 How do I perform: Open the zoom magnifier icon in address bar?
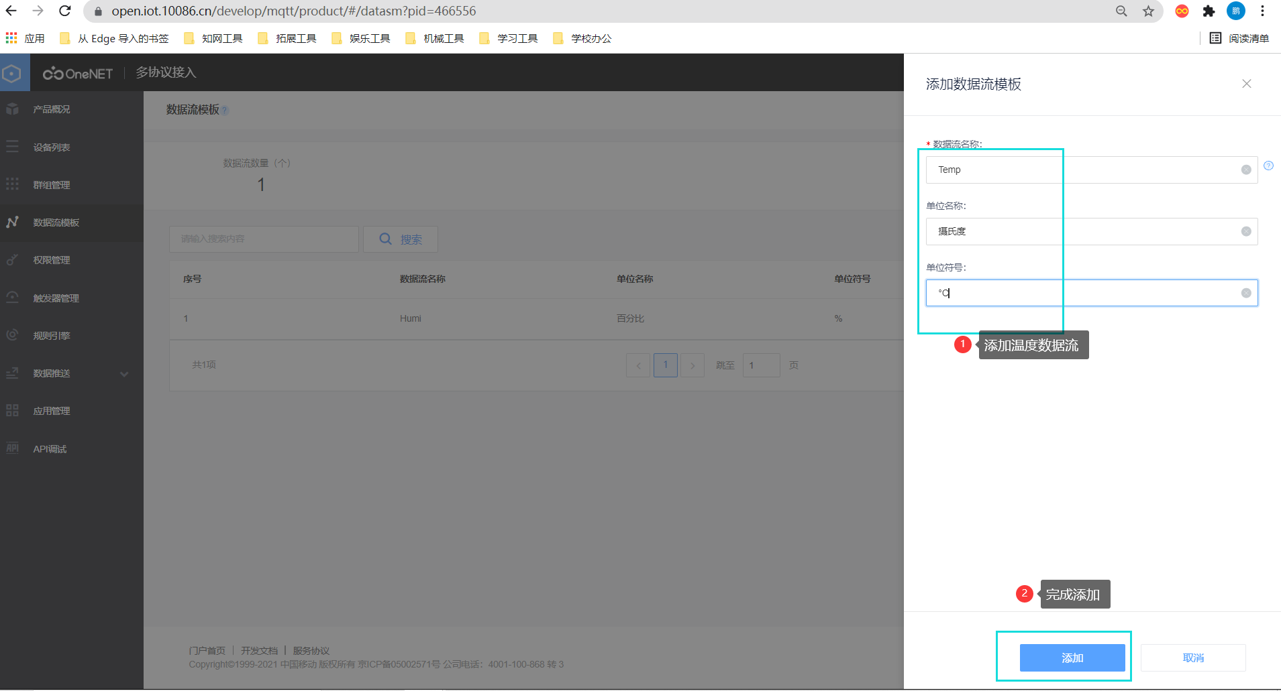point(1121,11)
